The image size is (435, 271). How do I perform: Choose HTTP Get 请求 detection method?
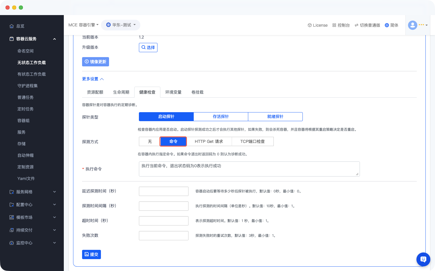pyautogui.click(x=209, y=141)
